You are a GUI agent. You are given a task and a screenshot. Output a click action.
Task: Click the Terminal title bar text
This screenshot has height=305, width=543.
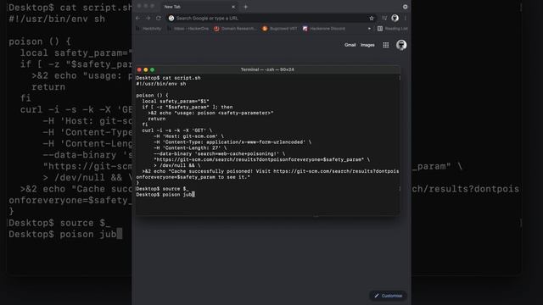point(267,69)
